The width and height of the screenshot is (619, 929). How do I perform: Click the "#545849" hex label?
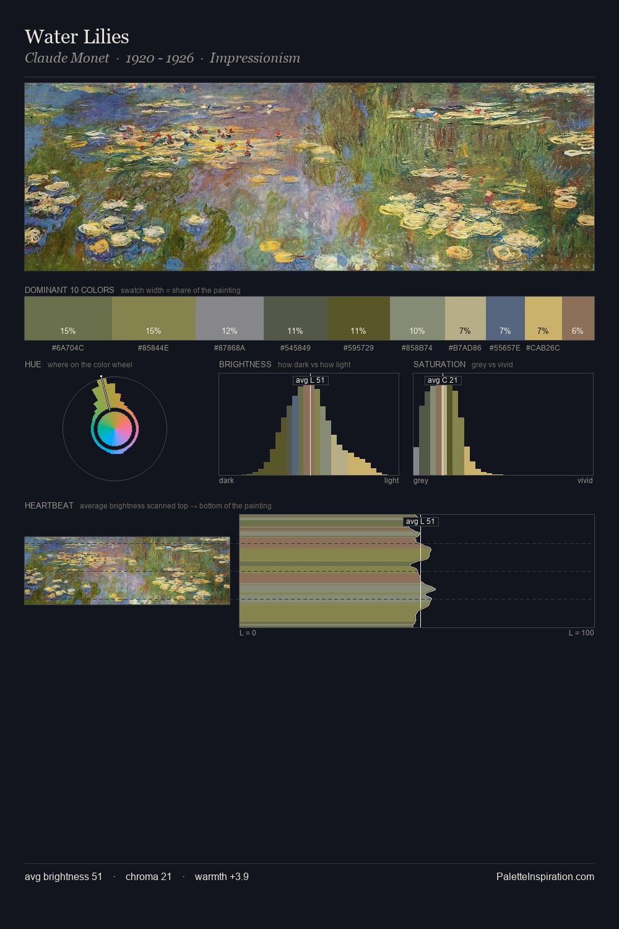[295, 348]
